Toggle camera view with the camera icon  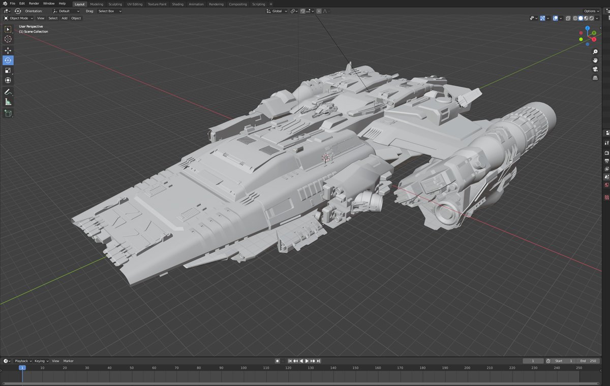tap(595, 69)
